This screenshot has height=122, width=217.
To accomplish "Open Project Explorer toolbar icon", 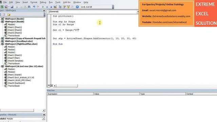I will 60,7.
